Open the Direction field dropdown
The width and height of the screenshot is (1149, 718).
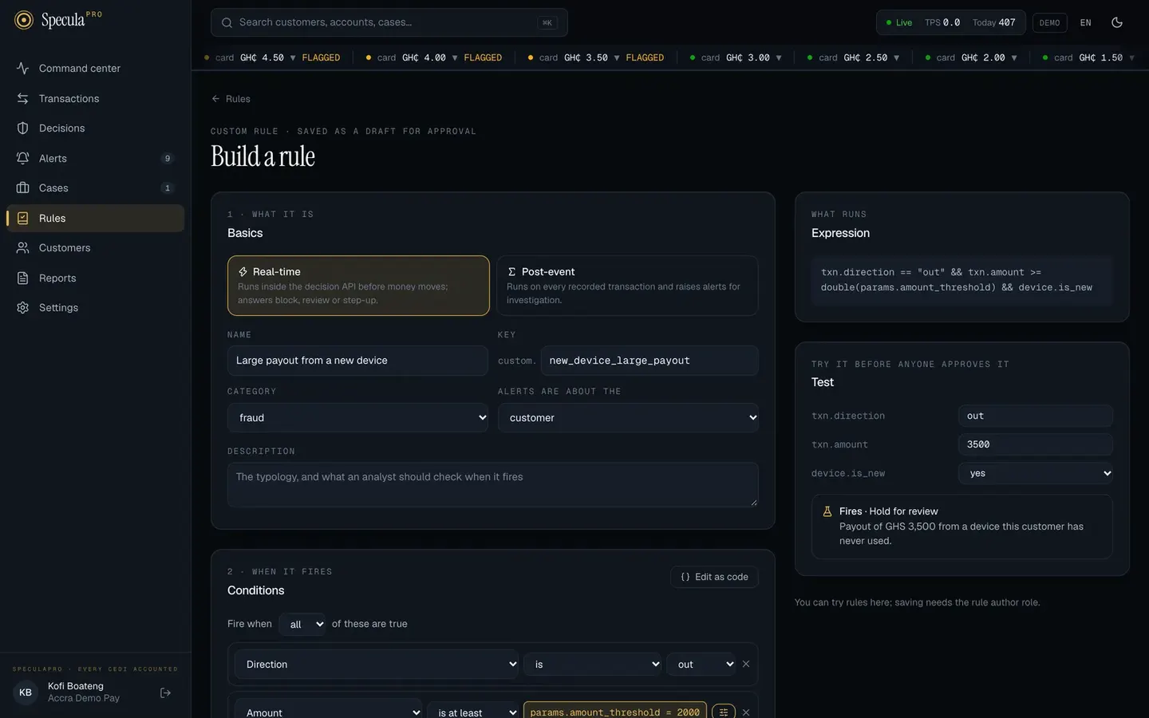pos(377,664)
